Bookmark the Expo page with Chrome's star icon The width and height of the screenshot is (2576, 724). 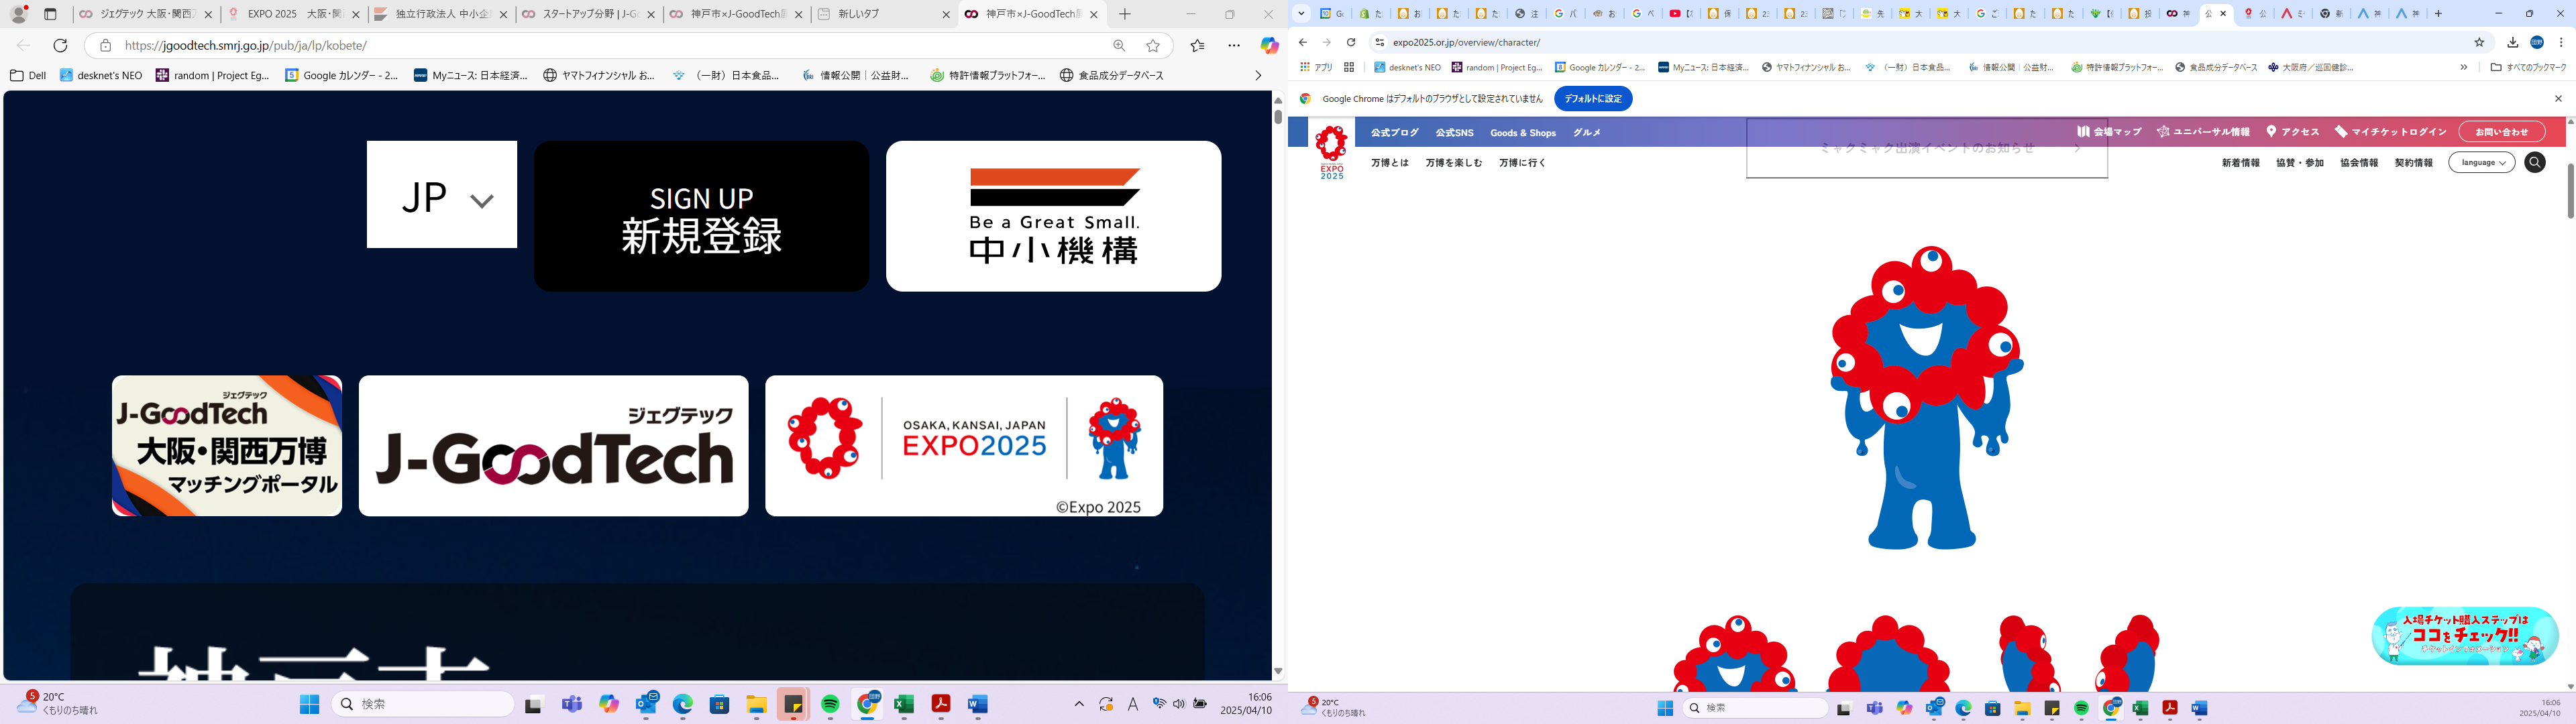click(2479, 42)
